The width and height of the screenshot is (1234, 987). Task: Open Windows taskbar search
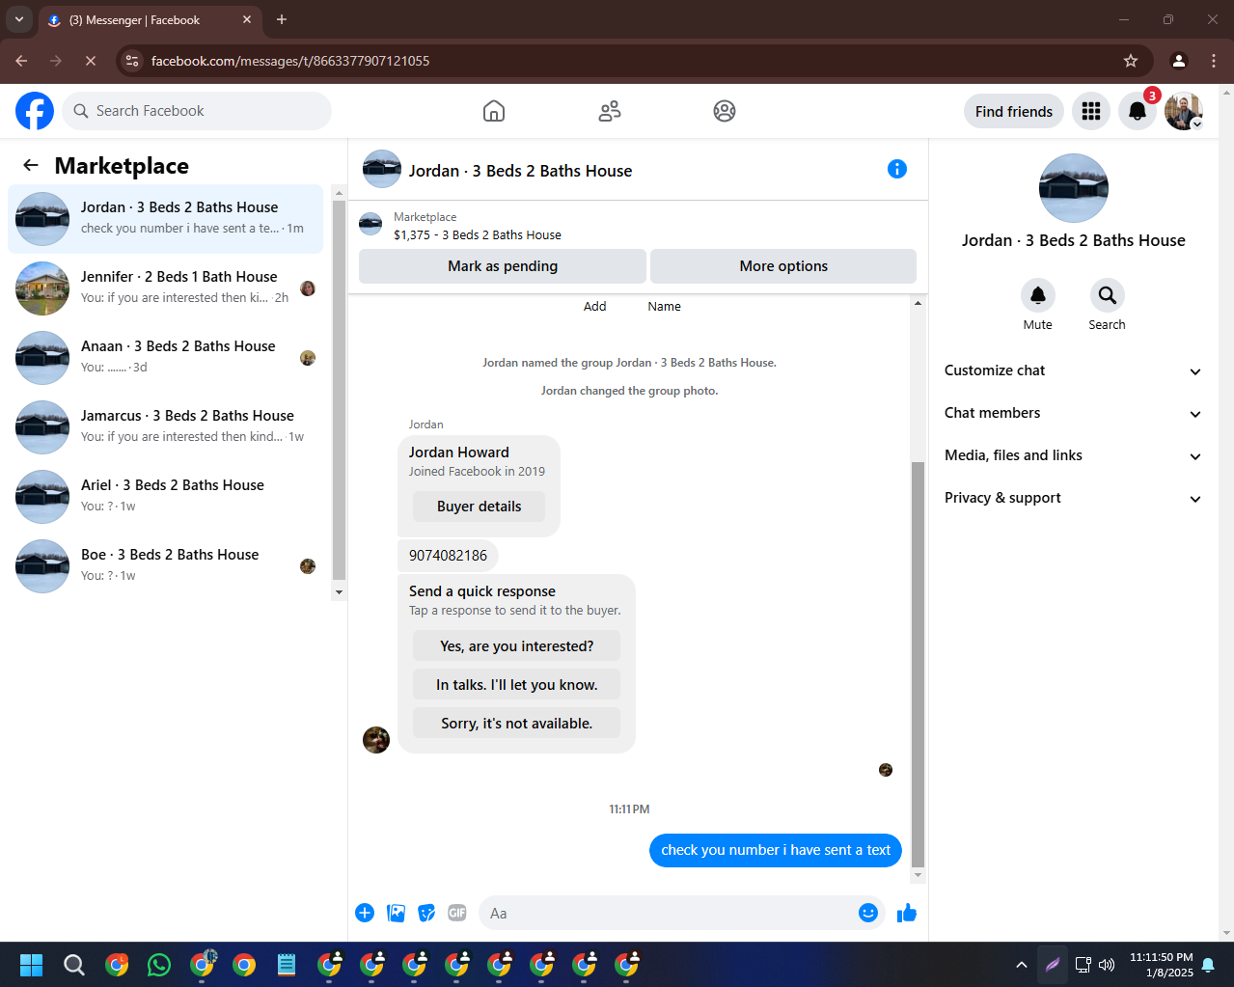point(74,964)
